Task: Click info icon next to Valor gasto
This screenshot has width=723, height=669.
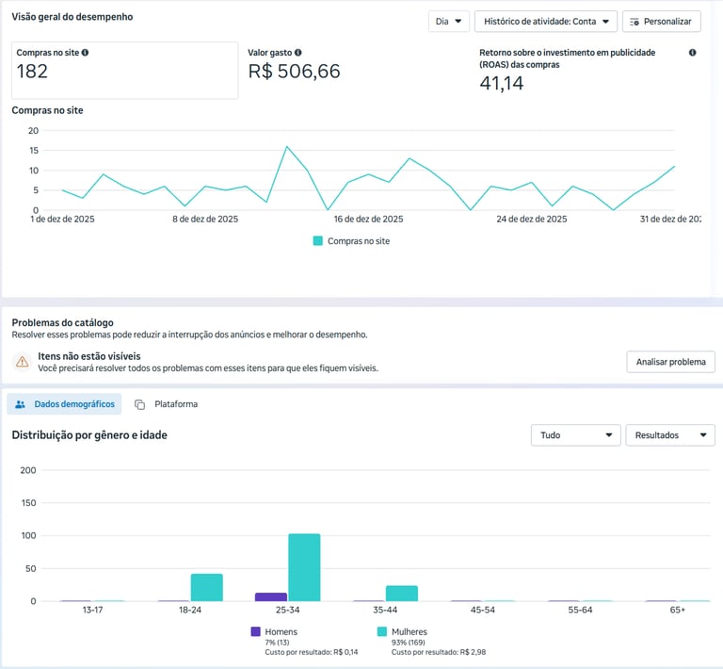Action: click(297, 53)
